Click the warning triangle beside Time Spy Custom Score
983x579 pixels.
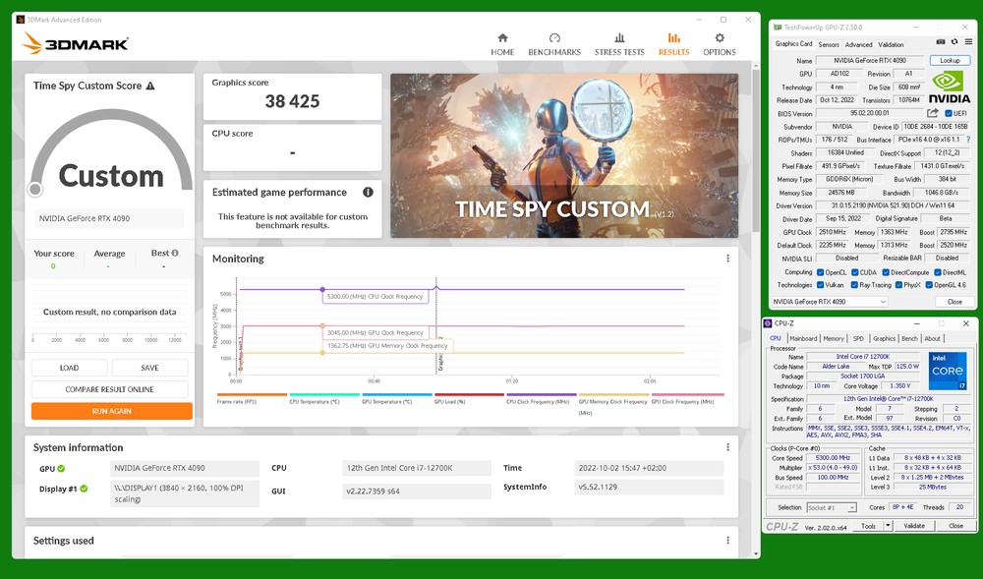click(150, 86)
